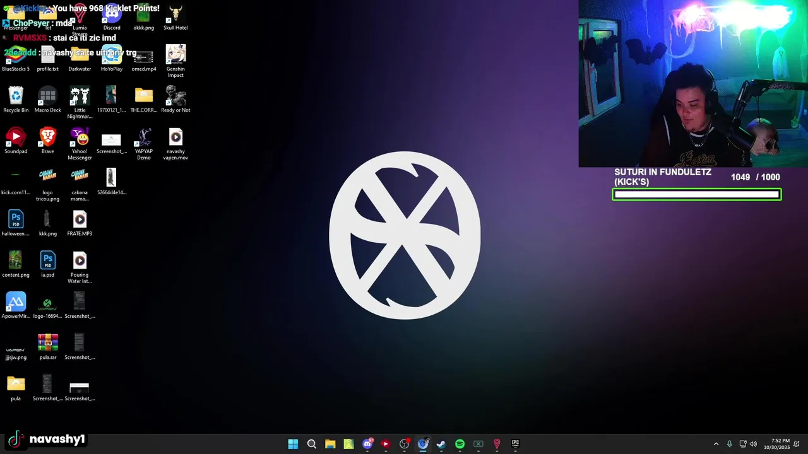Open the microphone tray icon

730,444
